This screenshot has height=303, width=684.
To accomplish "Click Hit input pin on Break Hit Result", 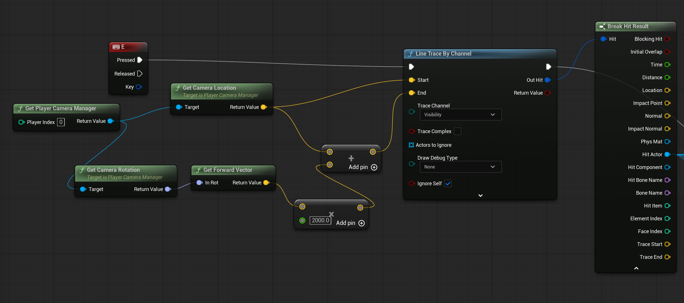I will point(604,39).
